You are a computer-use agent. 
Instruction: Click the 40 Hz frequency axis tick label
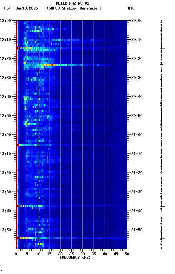pyautogui.click(x=105, y=254)
